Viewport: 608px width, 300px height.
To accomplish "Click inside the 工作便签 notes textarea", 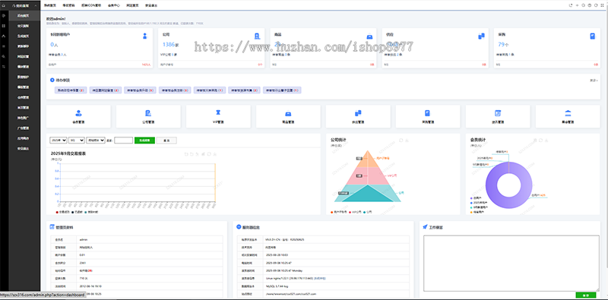I will click(511, 264).
